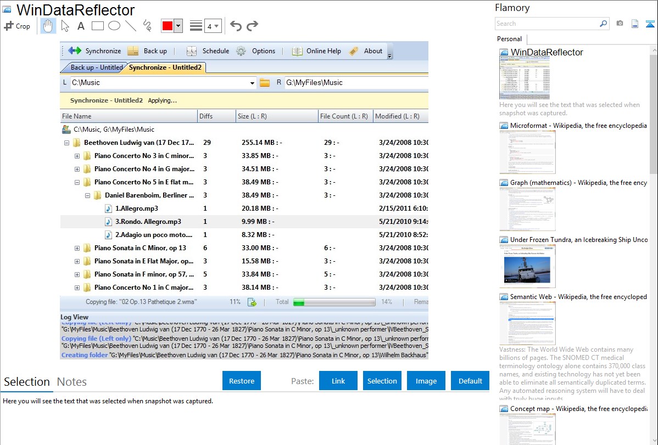Pick the rectangle drawing tool
Screen dimensions: 658x445
[x=97, y=26]
